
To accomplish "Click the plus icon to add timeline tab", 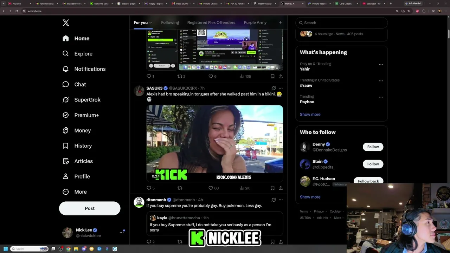I will tap(280, 22).
